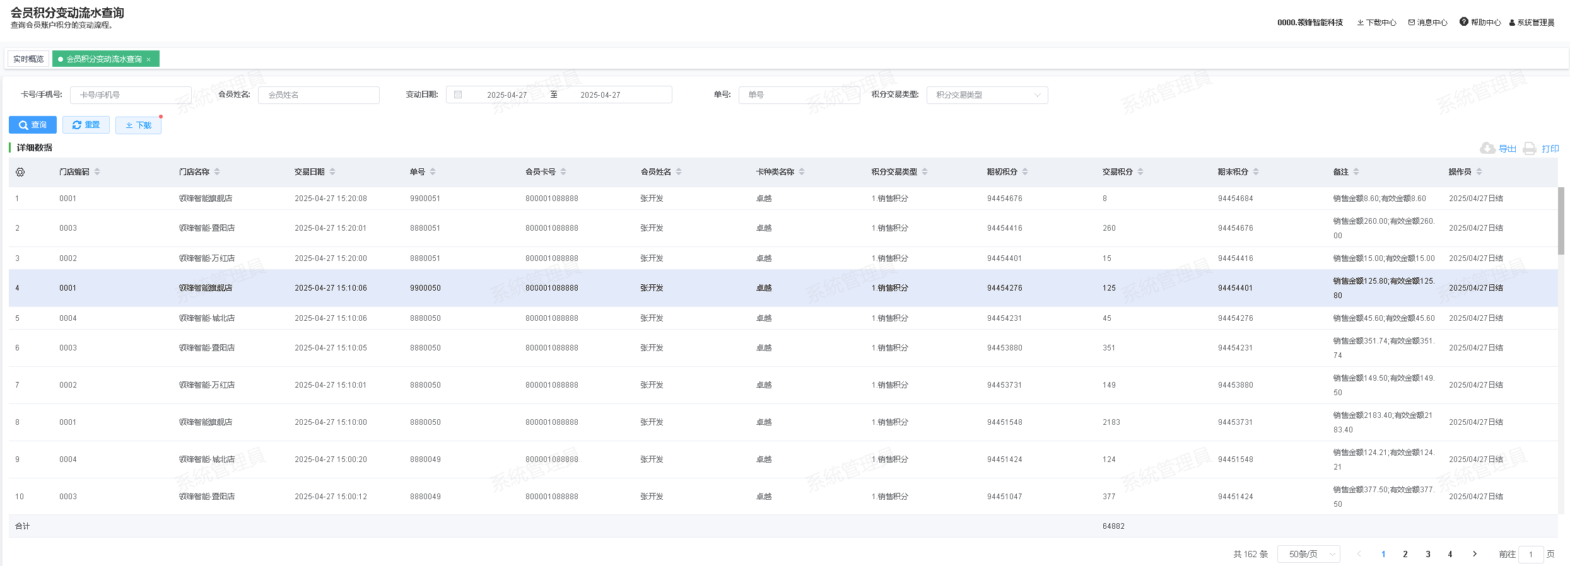Sort by the 交易积分 column arrows
This screenshot has height=566, width=1570.
click(1140, 172)
